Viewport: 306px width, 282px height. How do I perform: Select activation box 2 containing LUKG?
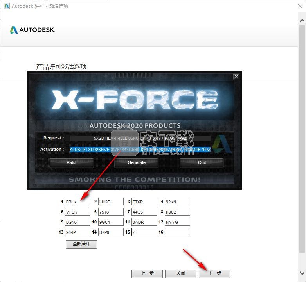tap(111, 202)
